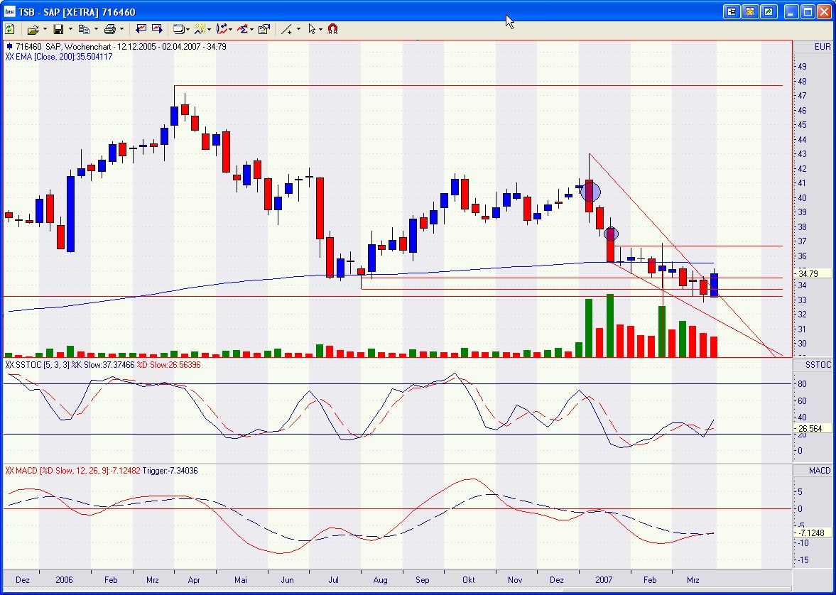This screenshot has height=595, width=836.
Task: Click the EUR currency header on price axis
Action: pos(822,47)
